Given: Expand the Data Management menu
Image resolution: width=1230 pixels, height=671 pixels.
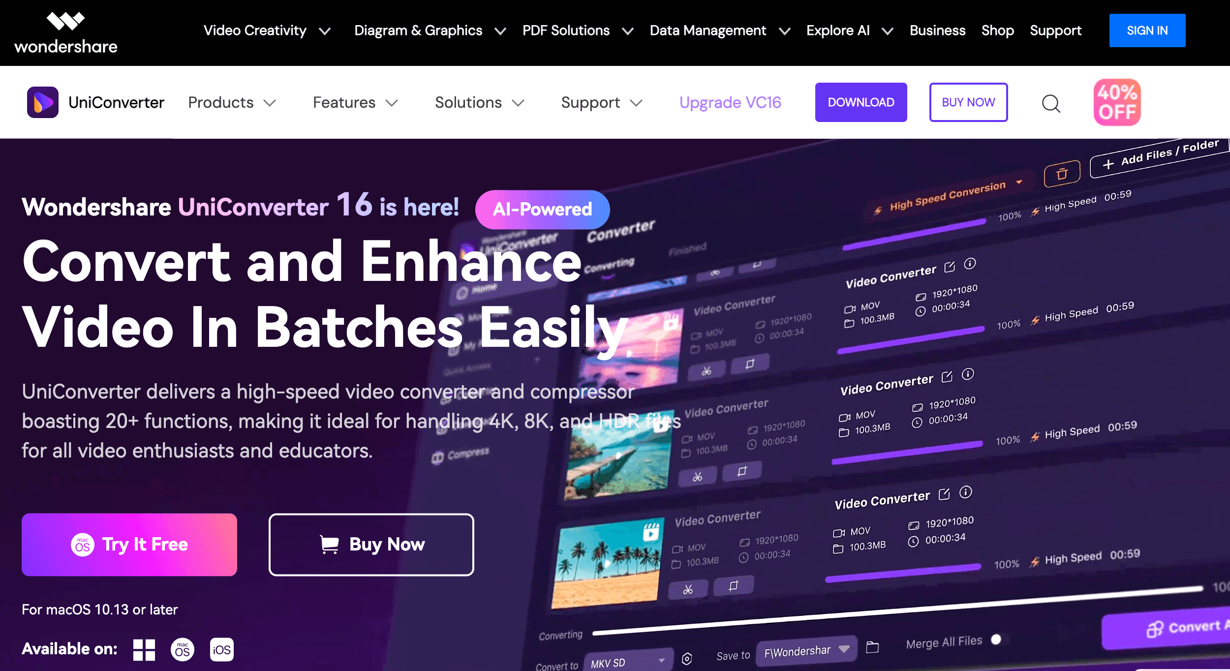Looking at the screenshot, I should click(720, 30).
